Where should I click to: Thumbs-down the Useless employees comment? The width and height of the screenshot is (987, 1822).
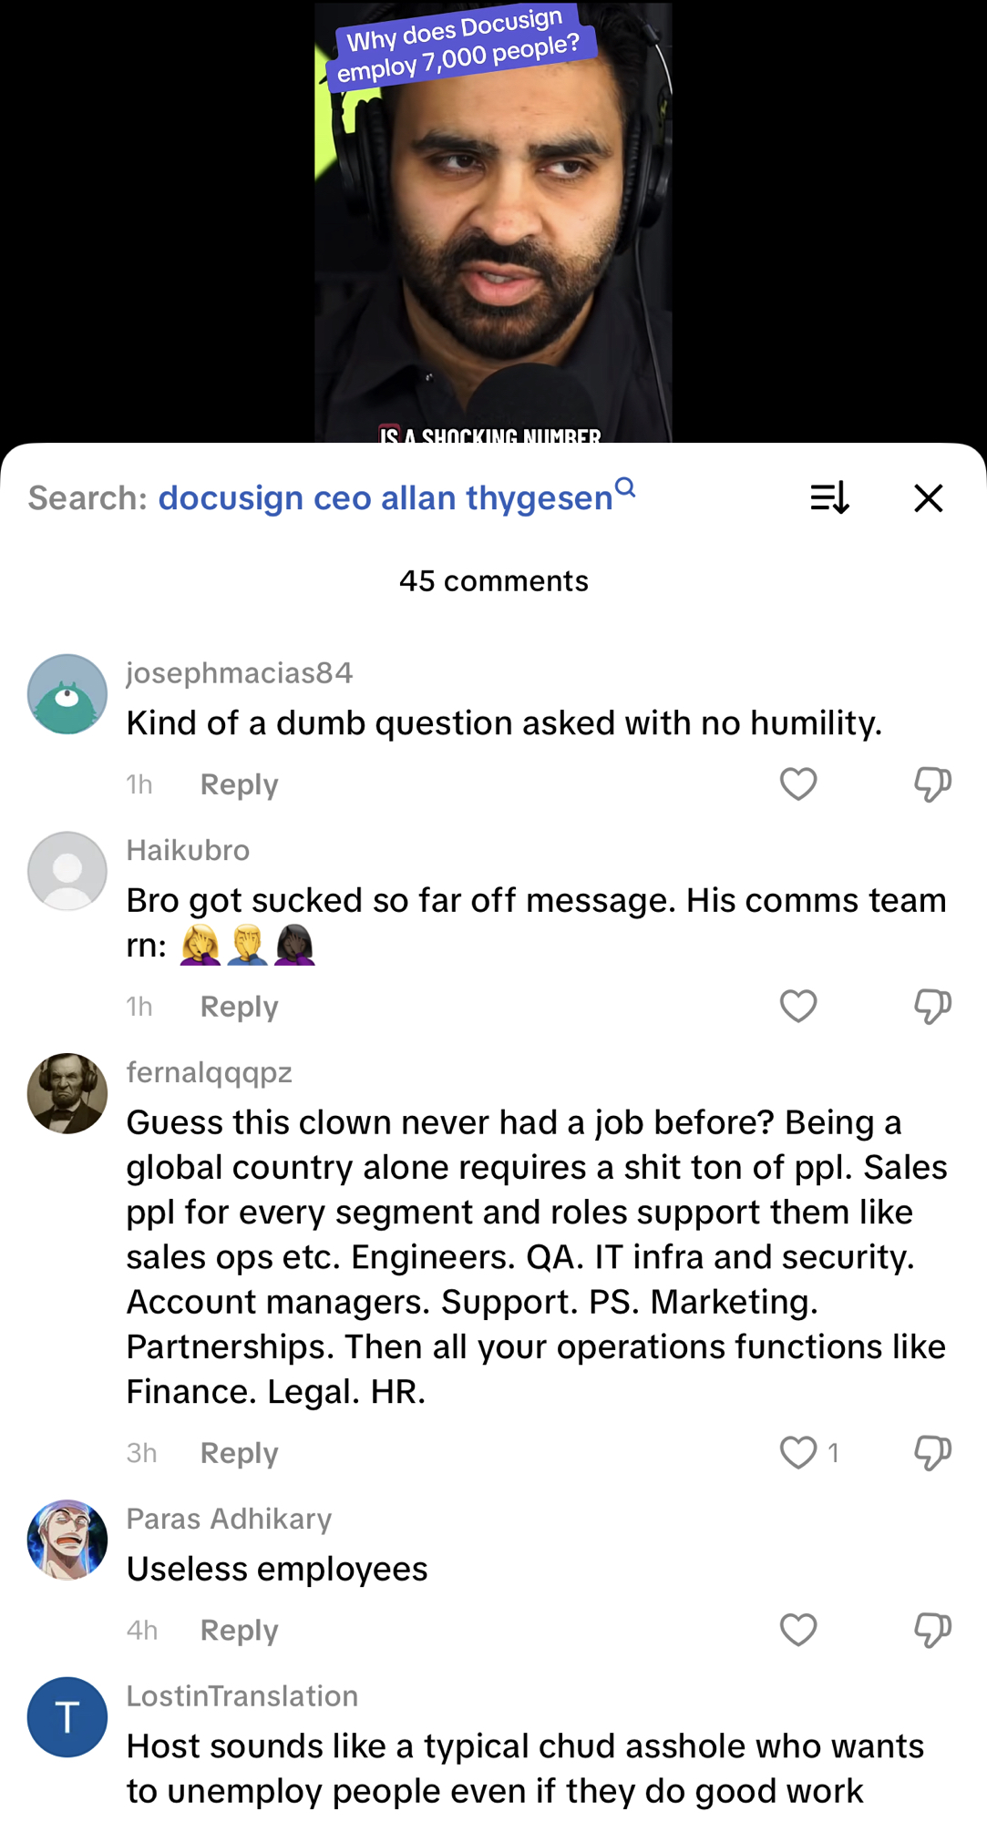pos(932,1630)
